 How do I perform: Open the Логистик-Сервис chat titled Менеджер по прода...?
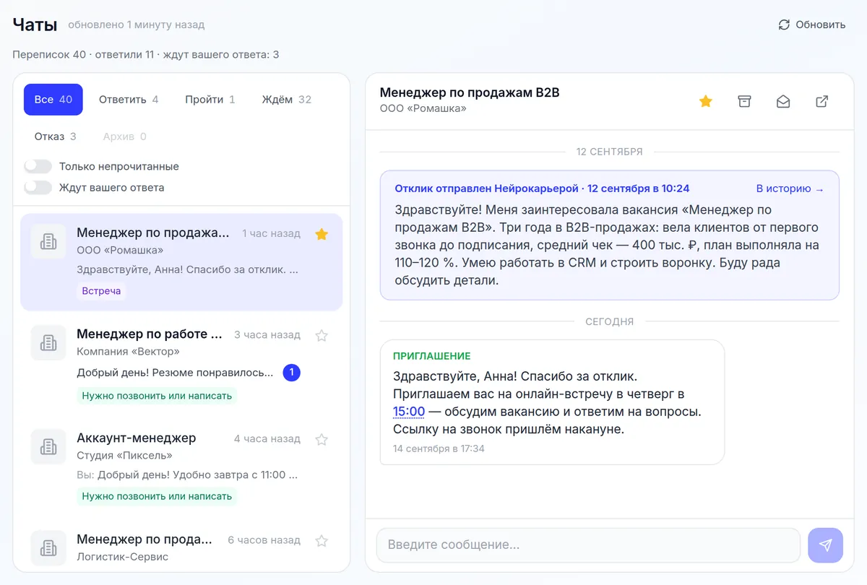[181, 547]
